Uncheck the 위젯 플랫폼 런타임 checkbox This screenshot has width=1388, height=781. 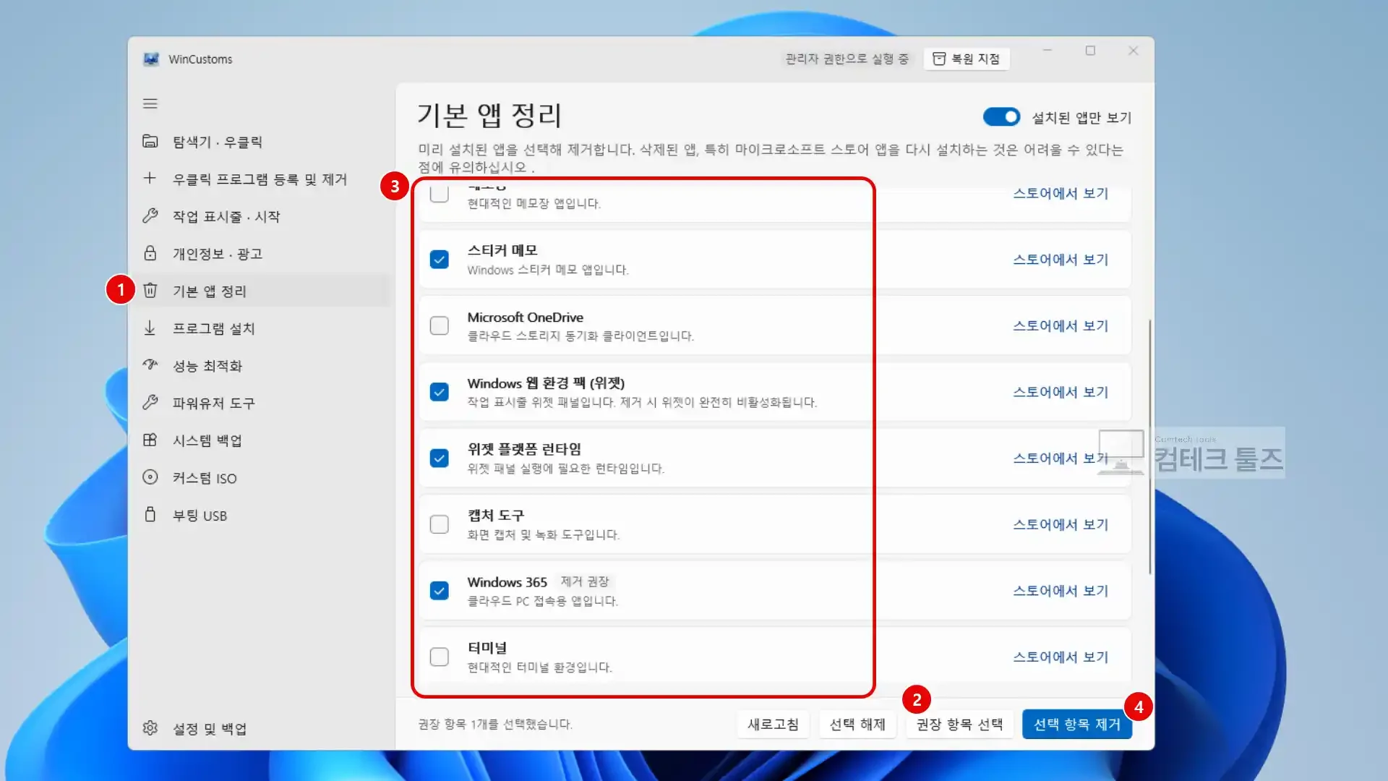[440, 458]
